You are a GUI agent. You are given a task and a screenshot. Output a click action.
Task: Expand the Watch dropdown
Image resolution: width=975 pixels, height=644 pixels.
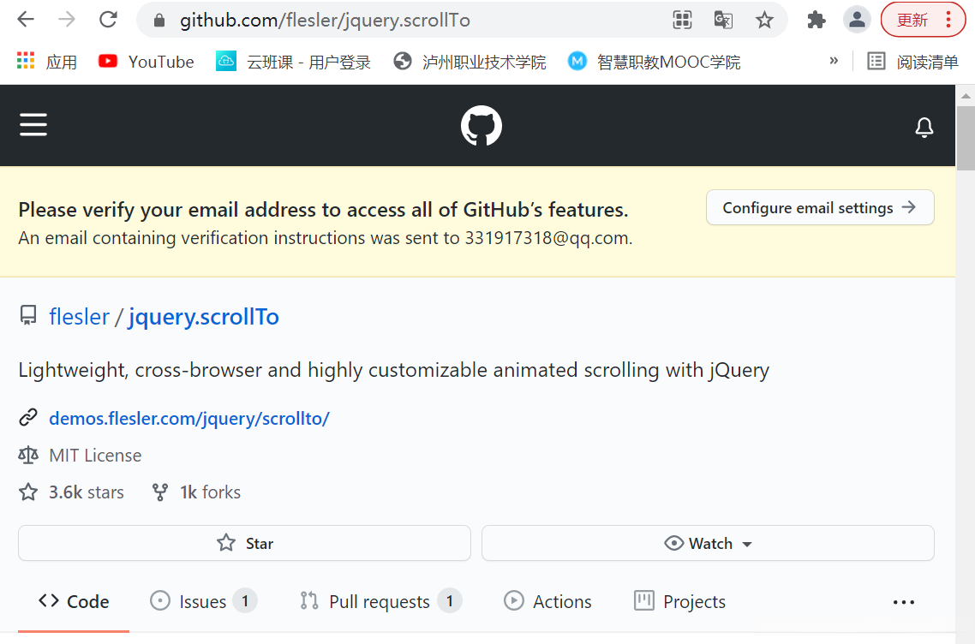(x=708, y=543)
